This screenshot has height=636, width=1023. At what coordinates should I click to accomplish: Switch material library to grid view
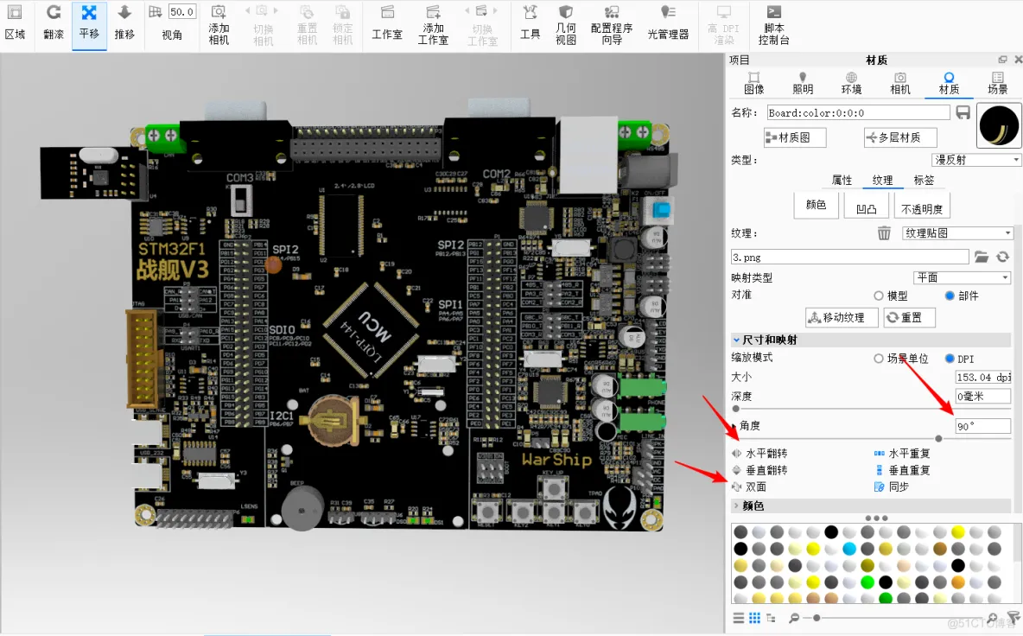tap(755, 618)
